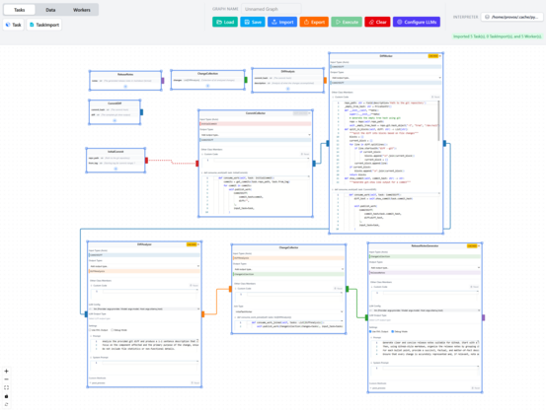The height and width of the screenshot is (411, 546).
Task: Click the yellow cached badge on DiffWorker
Action: [433, 56]
